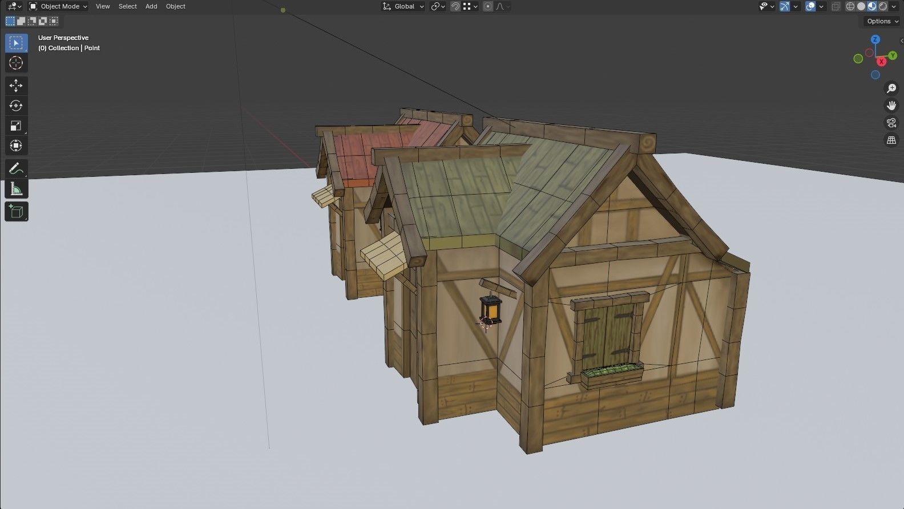Activate the Rotate tool
The width and height of the screenshot is (904, 509).
click(x=16, y=106)
